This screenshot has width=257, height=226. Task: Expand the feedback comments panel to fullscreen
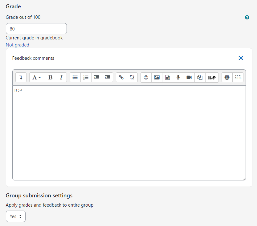241,58
